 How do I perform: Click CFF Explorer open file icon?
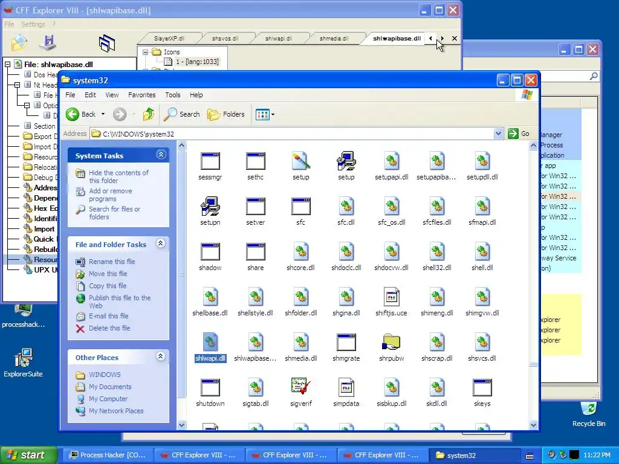[x=19, y=43]
